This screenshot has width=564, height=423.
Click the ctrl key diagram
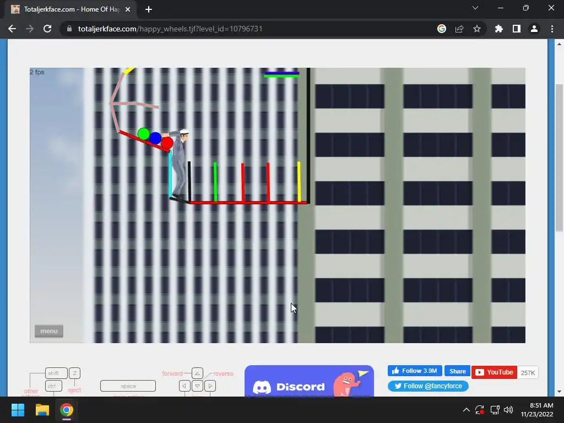(x=53, y=386)
